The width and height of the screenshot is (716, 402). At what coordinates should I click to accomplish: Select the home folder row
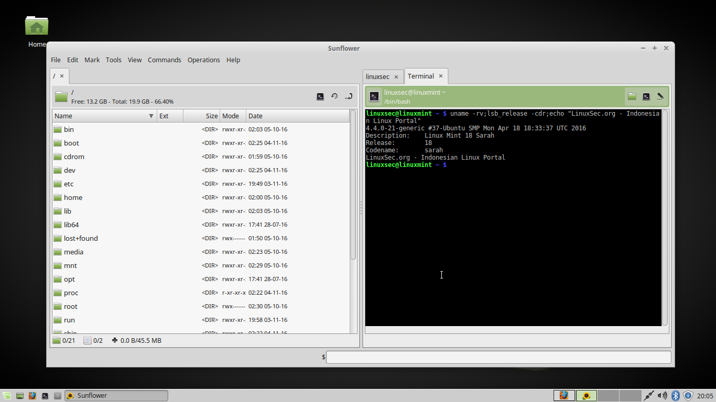pyautogui.click(x=201, y=197)
